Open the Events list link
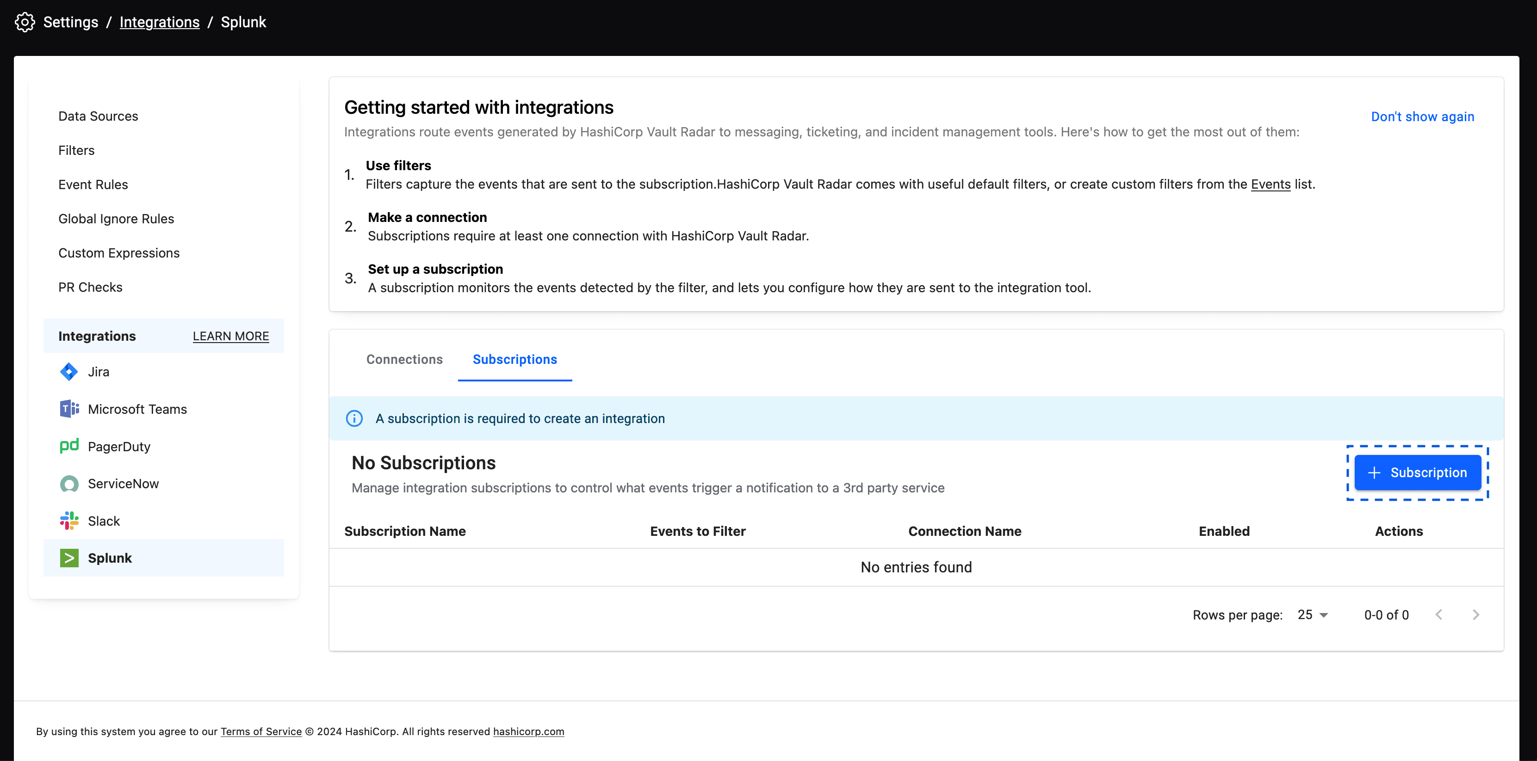Viewport: 1537px width, 761px height. click(1271, 184)
